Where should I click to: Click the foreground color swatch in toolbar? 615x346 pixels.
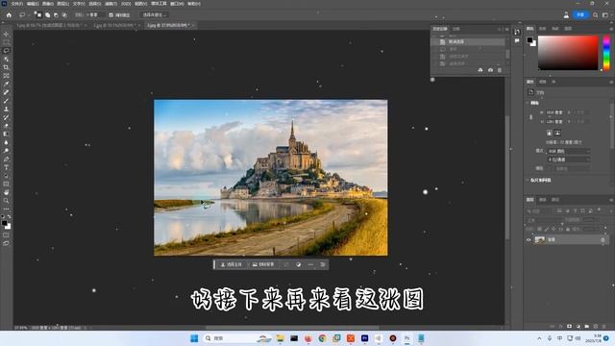(4, 223)
